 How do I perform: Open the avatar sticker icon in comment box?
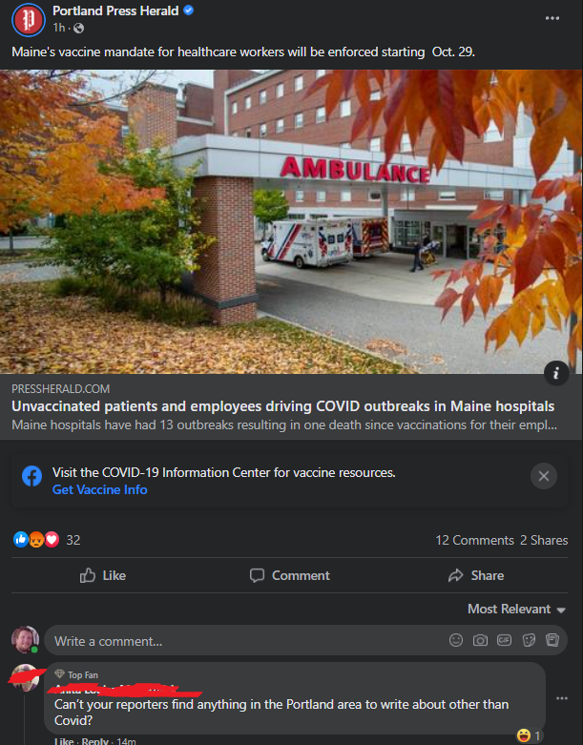coord(552,640)
